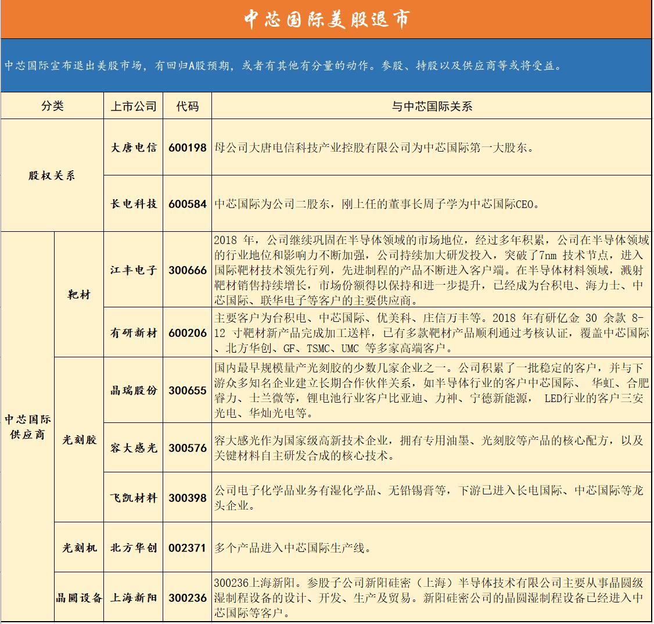Click the 晶瑞股份 company cell
This screenshot has height=624, width=654.
(134, 390)
